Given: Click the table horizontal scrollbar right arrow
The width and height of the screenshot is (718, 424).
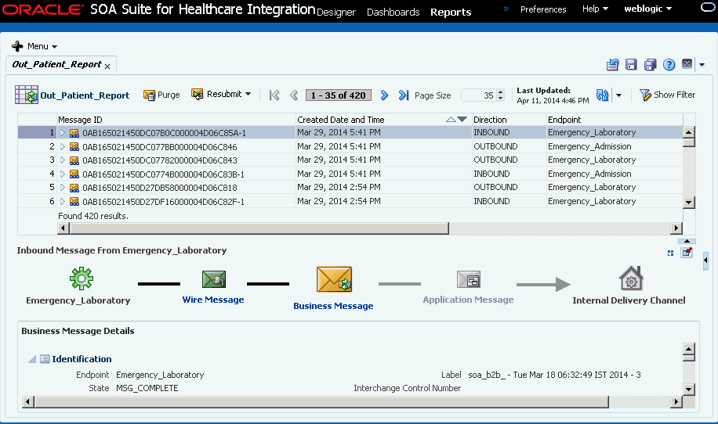Looking at the screenshot, I should click(x=676, y=228).
